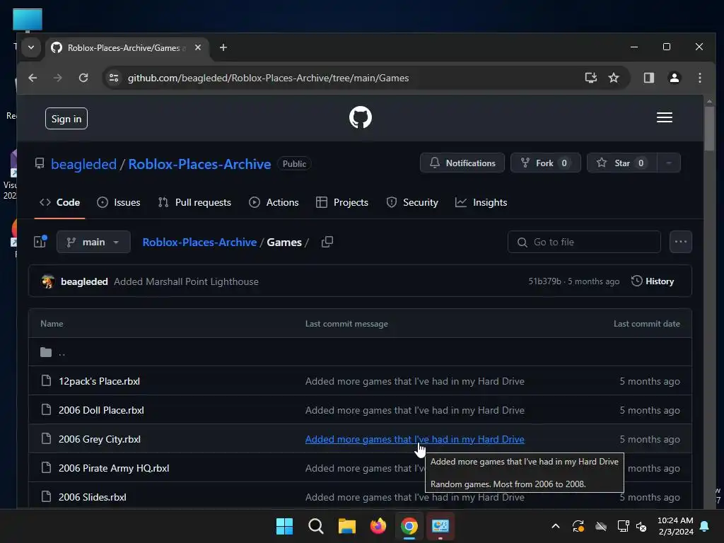
Task: Open the Actions tab
Action: (274, 203)
